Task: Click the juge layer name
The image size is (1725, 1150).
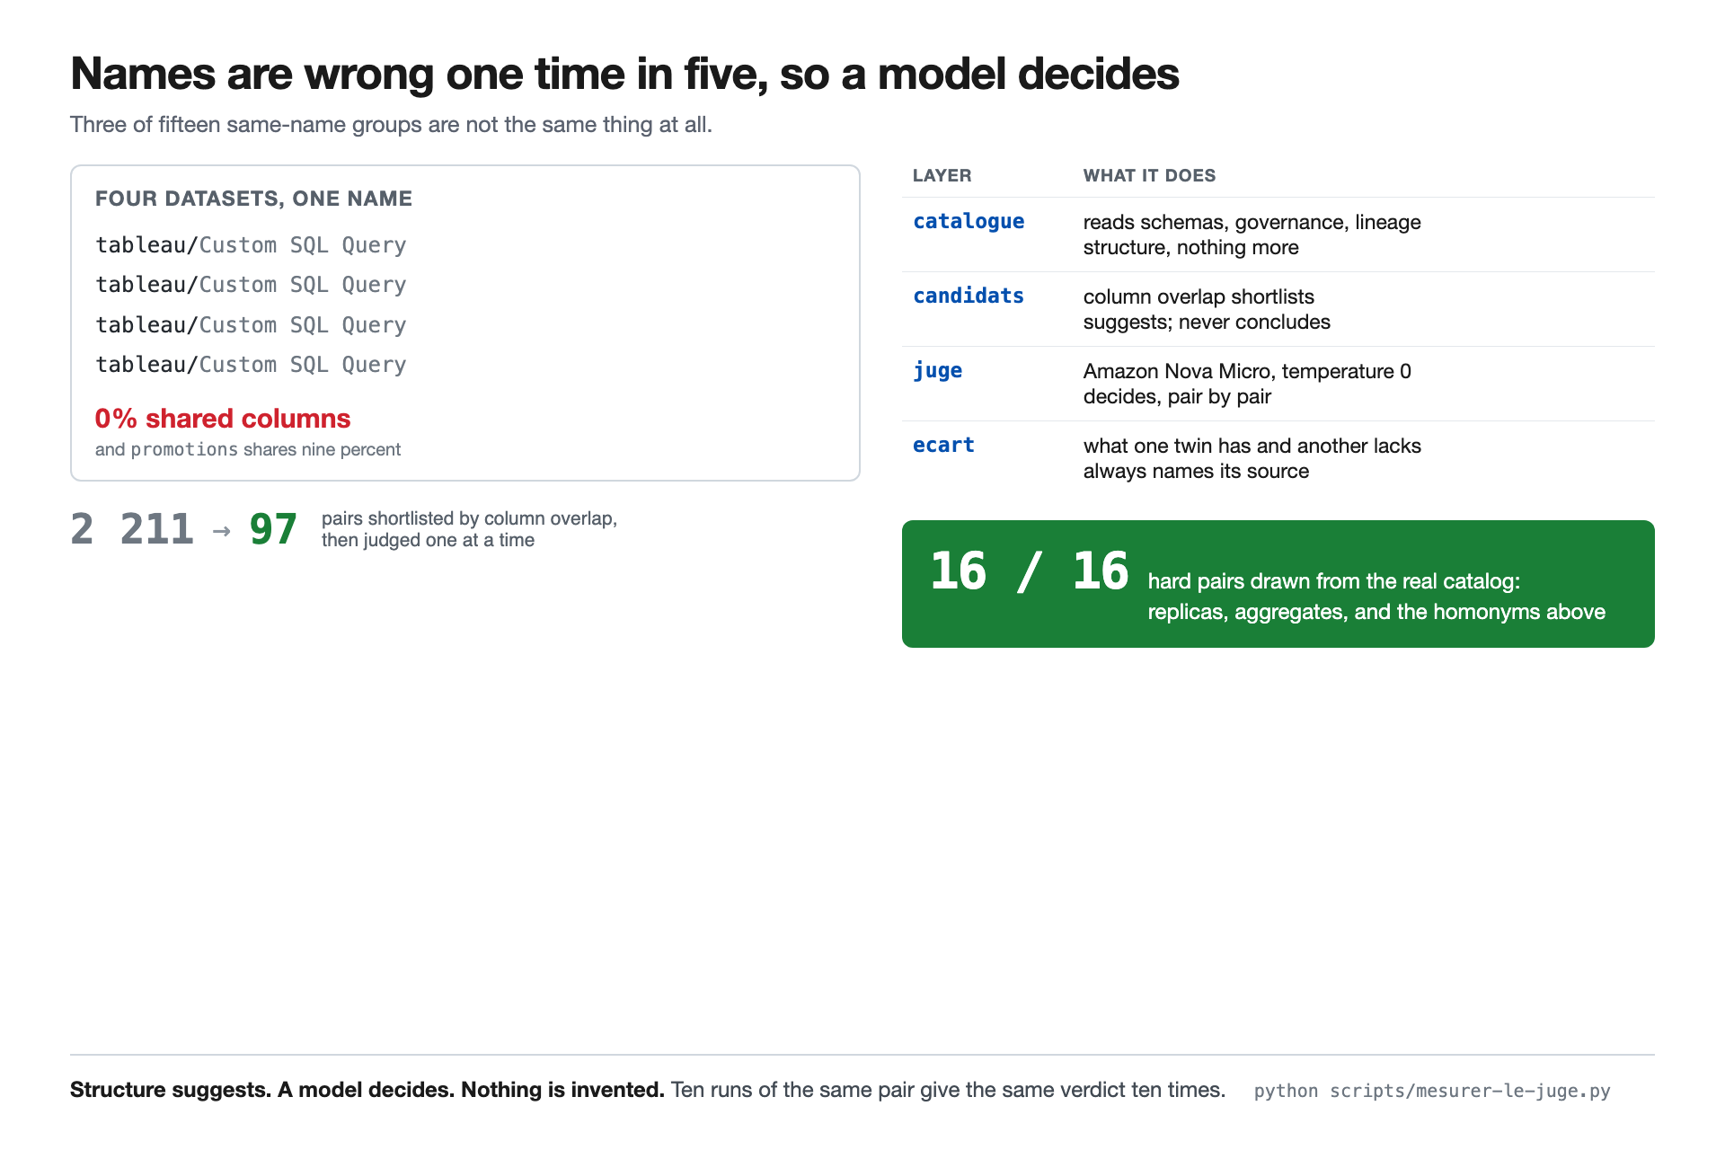Action: [x=937, y=371]
